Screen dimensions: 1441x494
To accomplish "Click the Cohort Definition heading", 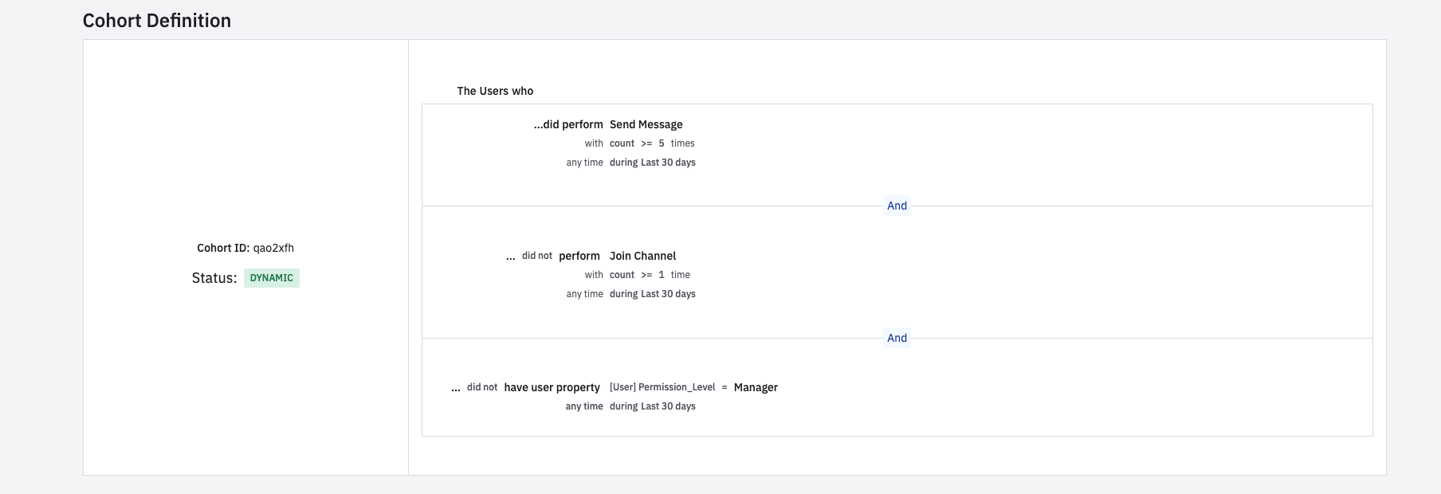I will click(x=157, y=21).
